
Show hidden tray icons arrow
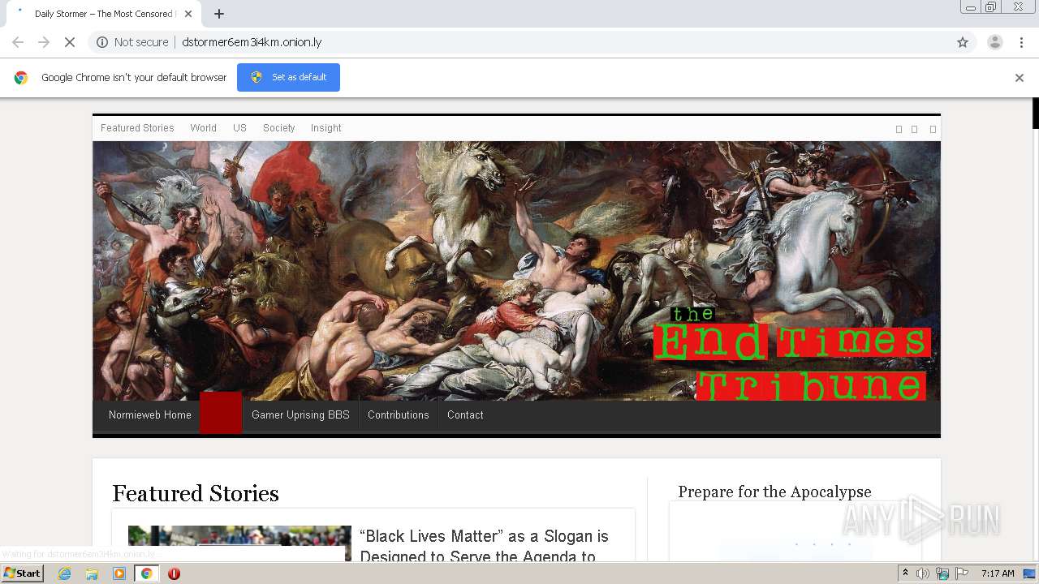(x=905, y=573)
